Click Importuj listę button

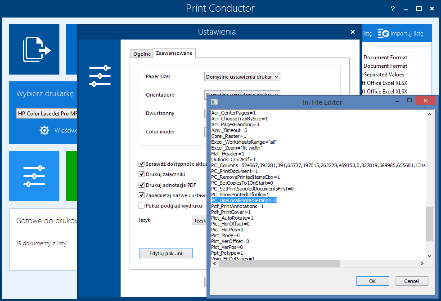point(400,33)
